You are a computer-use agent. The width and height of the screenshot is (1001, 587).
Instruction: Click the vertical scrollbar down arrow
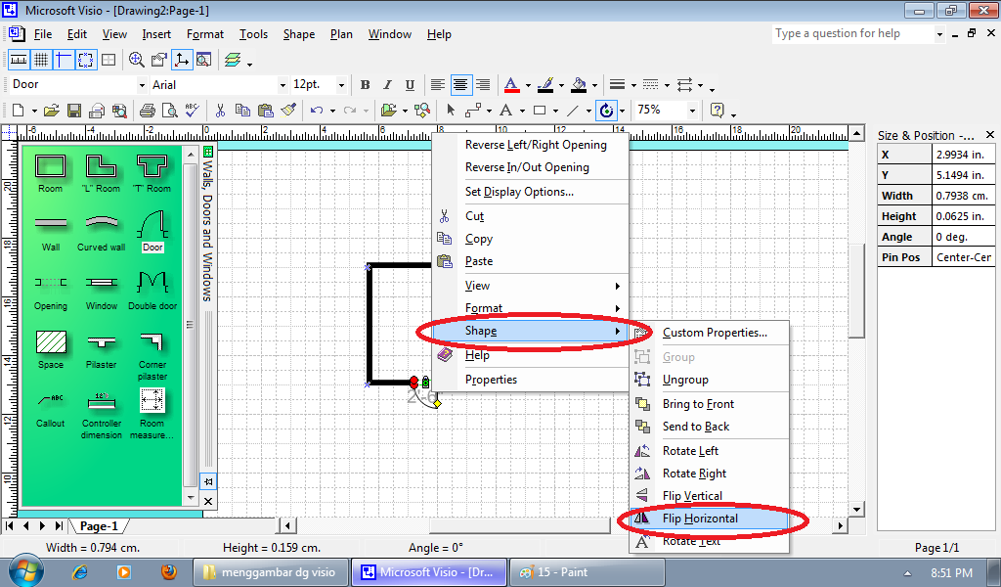[856, 509]
